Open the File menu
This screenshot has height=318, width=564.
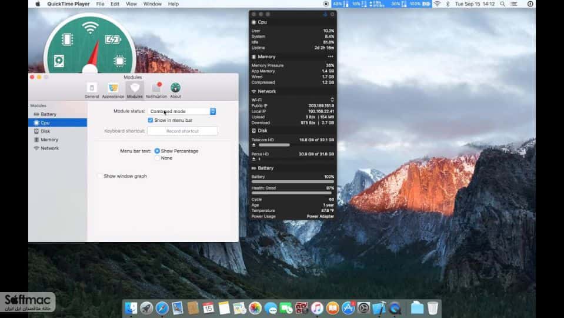pos(101,4)
